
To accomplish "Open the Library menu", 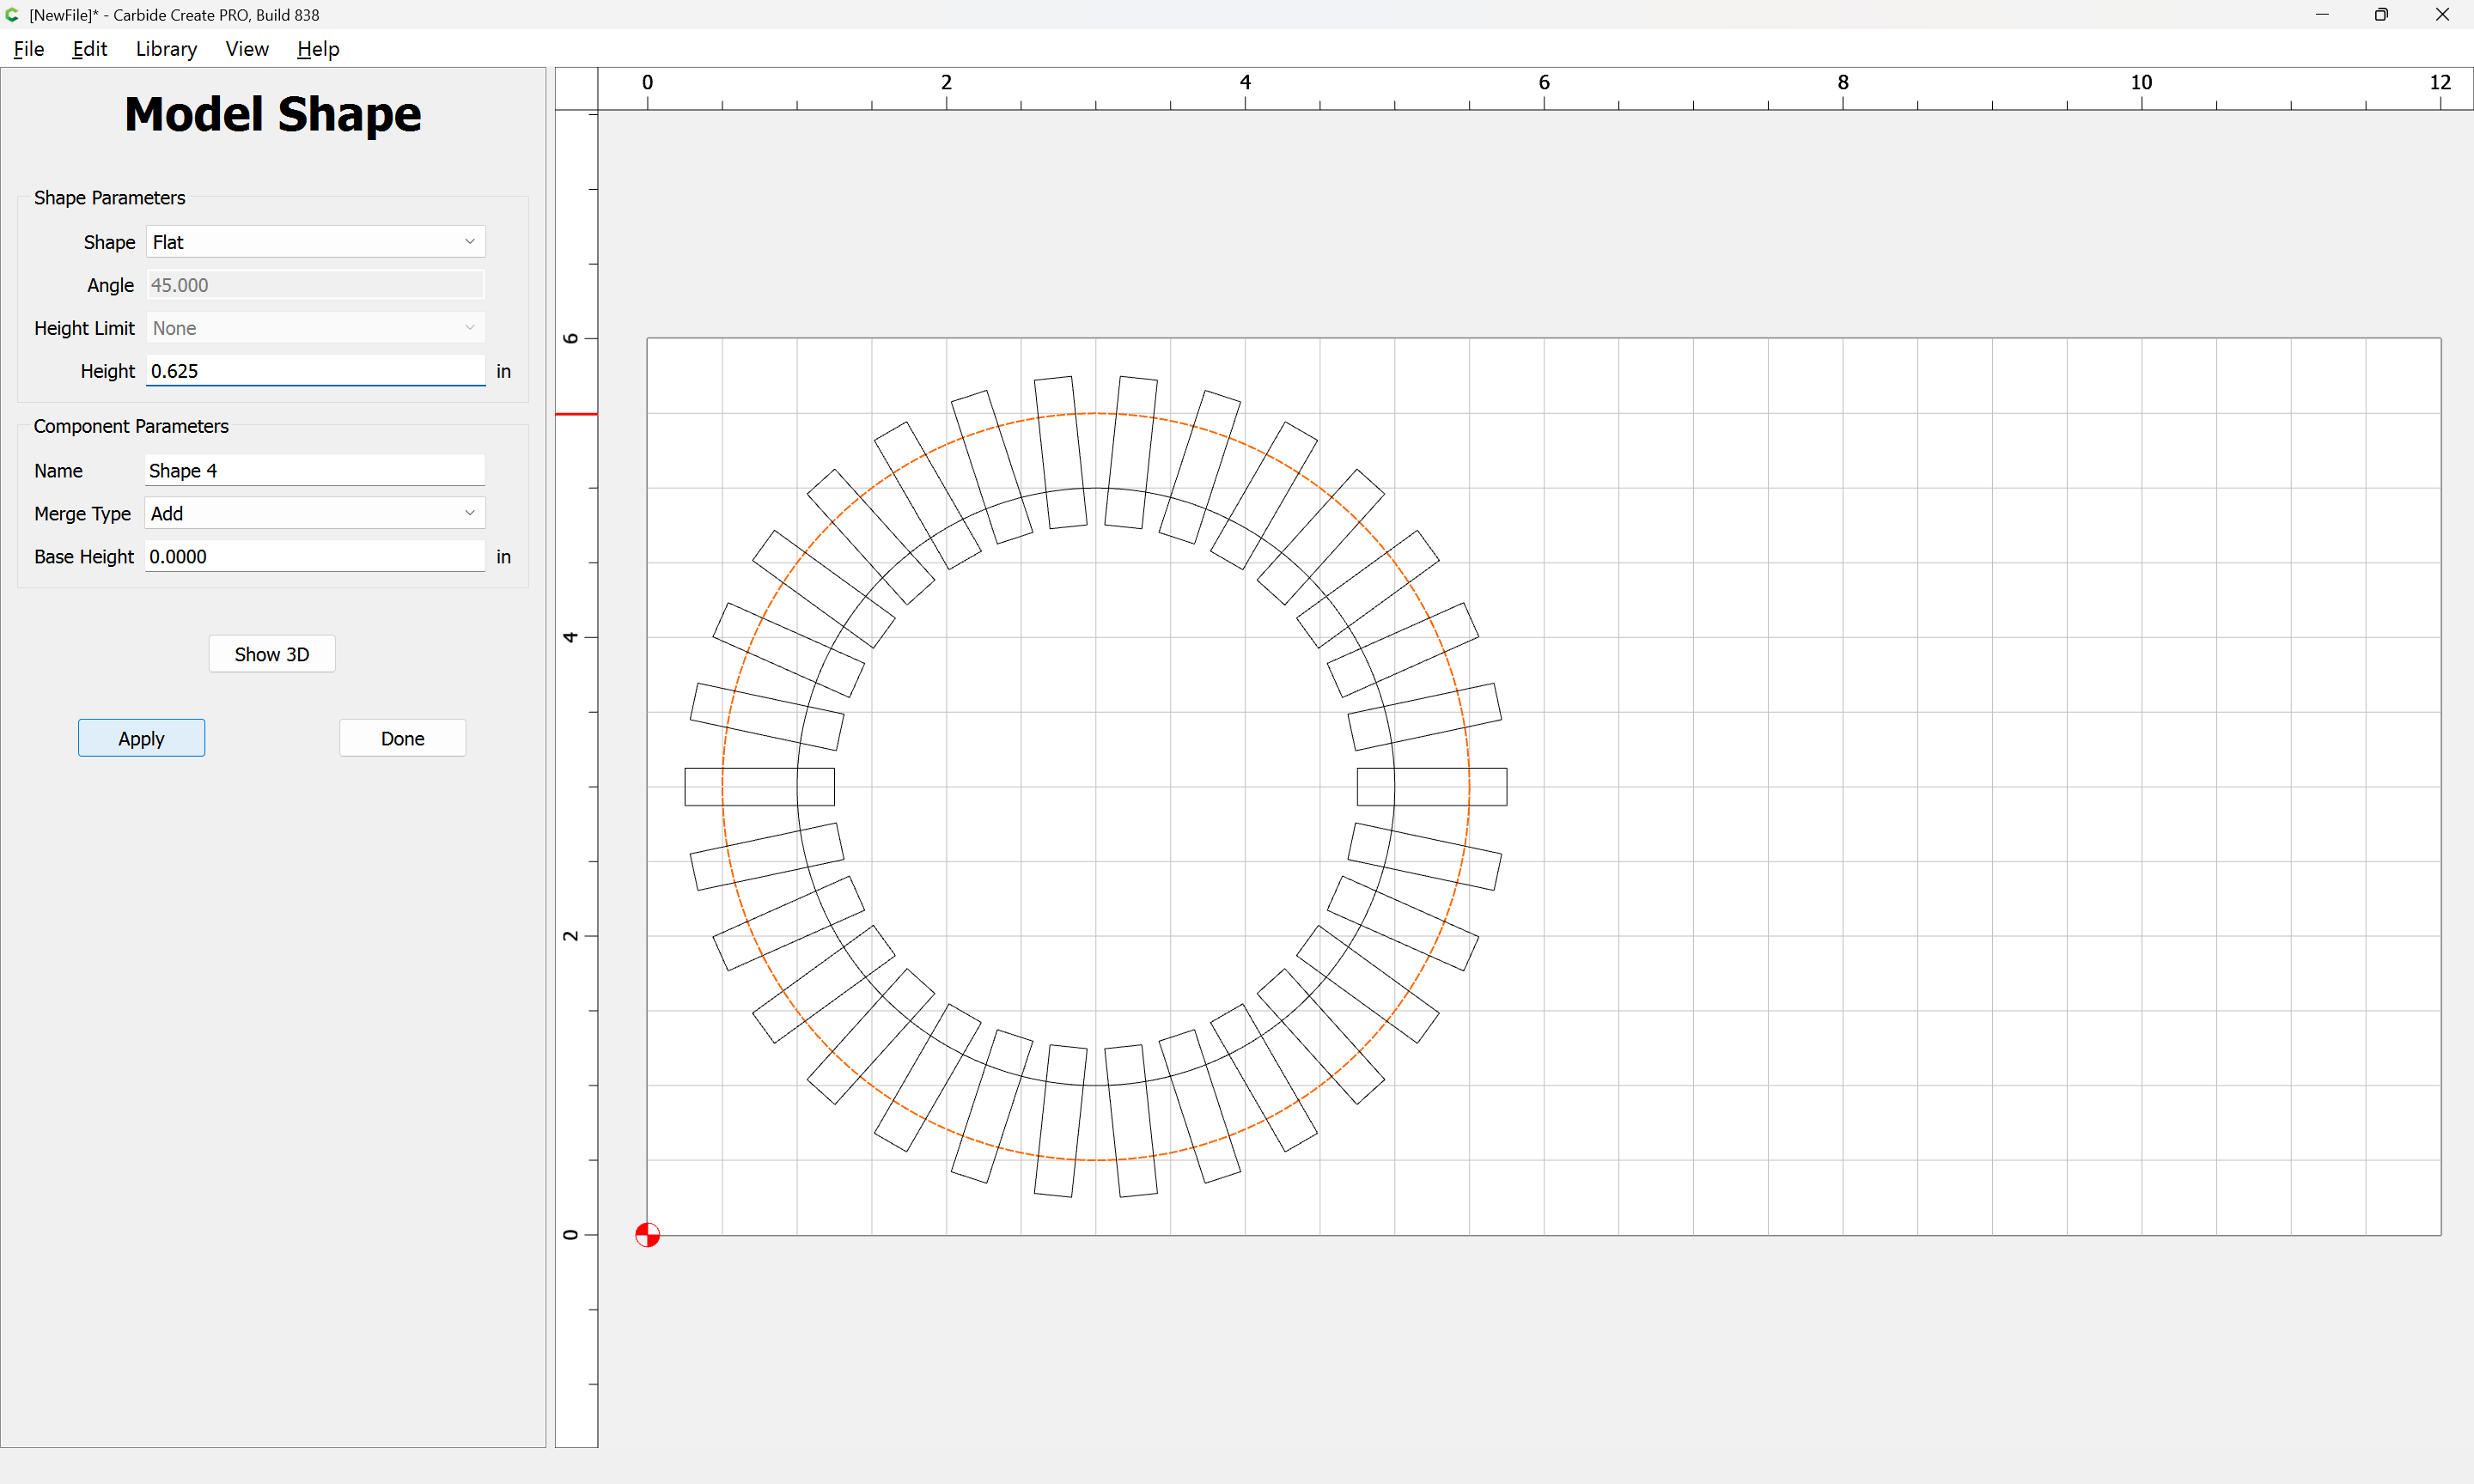I will [166, 49].
